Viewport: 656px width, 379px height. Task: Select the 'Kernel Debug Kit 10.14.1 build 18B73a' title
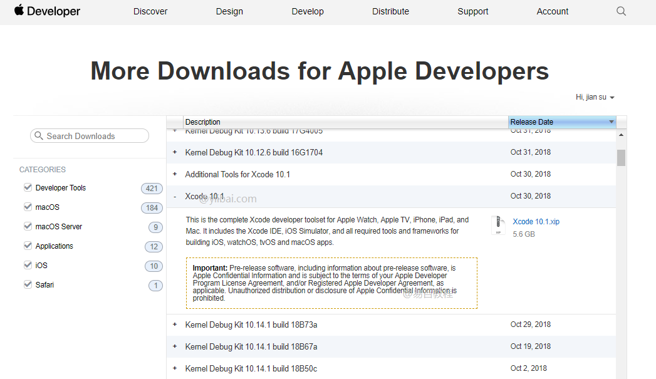tap(251, 324)
